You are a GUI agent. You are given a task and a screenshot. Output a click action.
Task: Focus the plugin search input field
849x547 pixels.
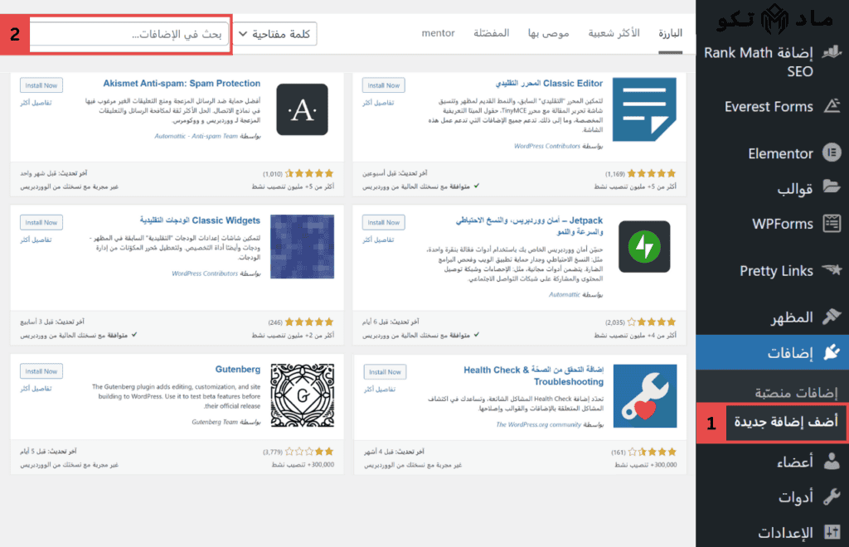click(130, 34)
